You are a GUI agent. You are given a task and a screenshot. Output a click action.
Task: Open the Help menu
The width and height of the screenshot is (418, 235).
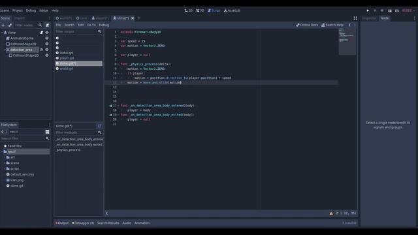point(55,10)
